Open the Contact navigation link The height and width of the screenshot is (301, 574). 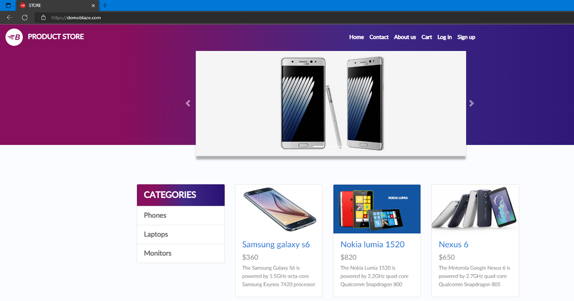pos(379,37)
